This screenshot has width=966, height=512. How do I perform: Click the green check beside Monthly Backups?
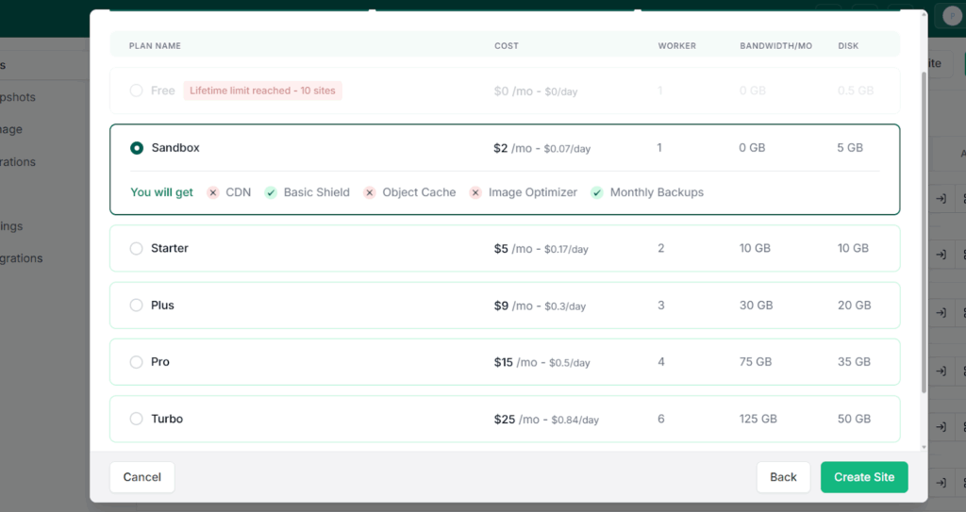click(x=597, y=193)
